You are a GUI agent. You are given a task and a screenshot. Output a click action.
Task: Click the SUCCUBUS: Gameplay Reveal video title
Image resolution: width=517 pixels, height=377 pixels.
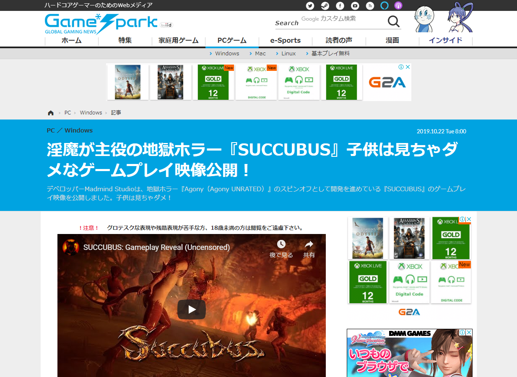coord(156,247)
